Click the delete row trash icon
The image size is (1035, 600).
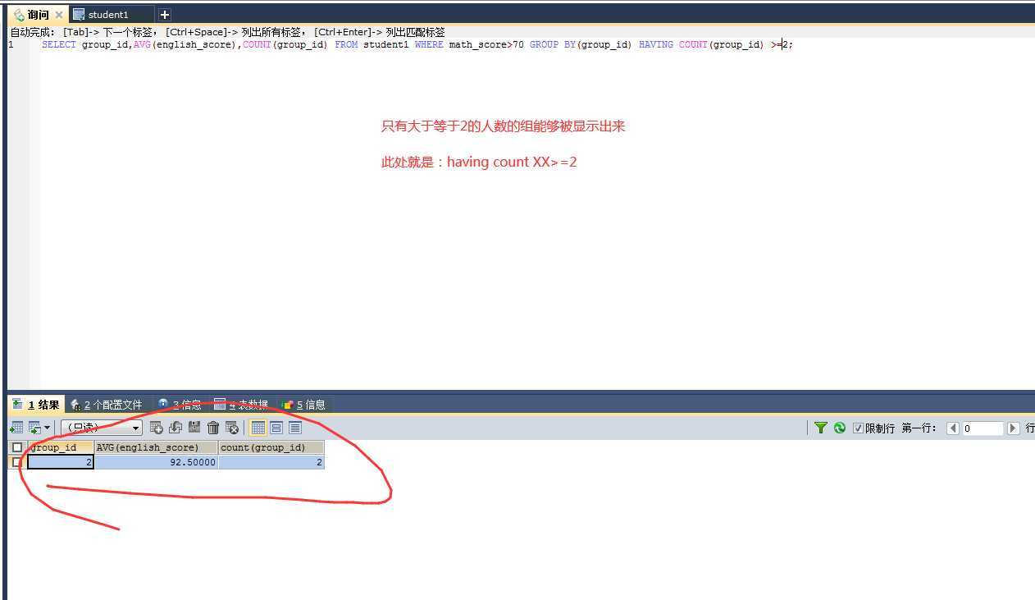click(x=213, y=428)
